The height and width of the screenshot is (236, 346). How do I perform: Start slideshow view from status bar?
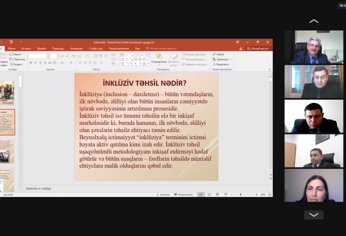[226, 194]
